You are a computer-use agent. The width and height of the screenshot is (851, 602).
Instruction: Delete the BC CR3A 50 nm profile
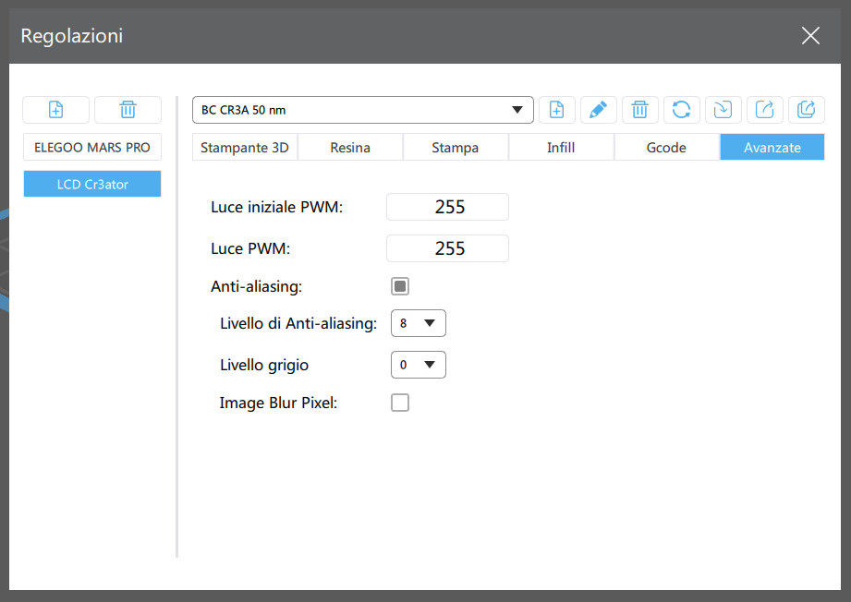639,110
